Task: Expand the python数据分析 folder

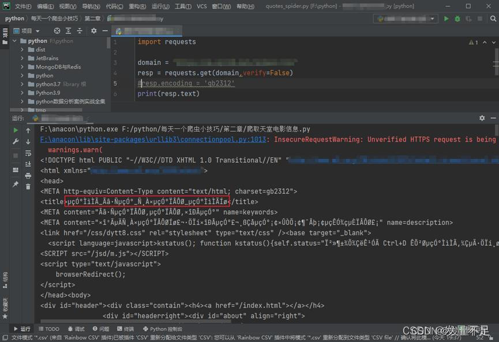Action: coord(22,101)
